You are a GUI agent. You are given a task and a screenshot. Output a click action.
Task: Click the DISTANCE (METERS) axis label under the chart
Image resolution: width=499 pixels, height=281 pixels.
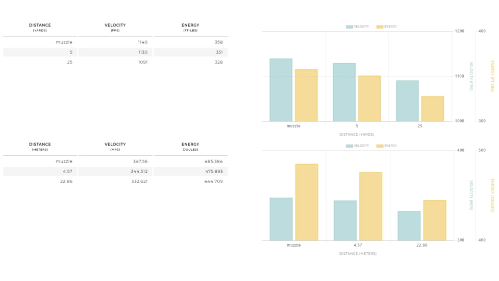click(x=358, y=253)
